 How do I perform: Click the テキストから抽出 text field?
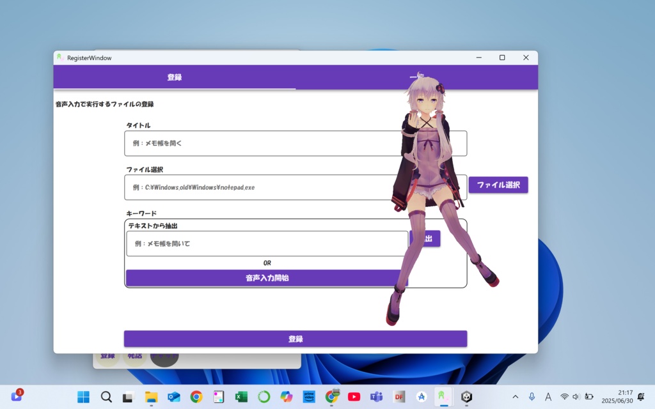[256, 243]
